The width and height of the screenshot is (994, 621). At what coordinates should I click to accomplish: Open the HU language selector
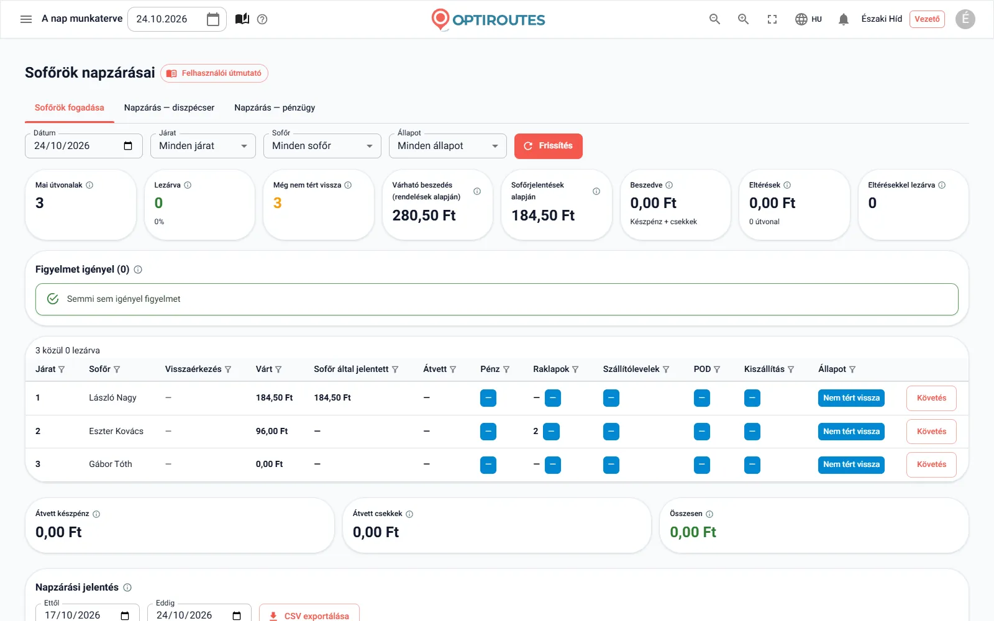[808, 19]
